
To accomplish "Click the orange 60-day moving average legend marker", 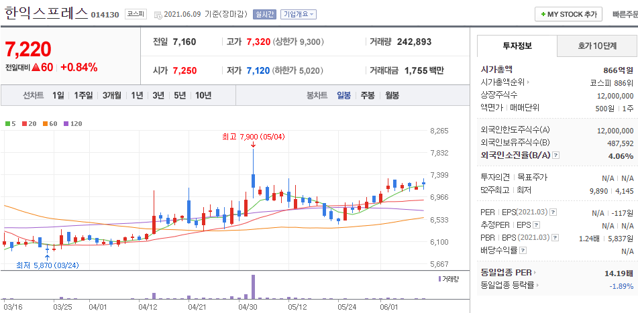I will tap(44, 123).
